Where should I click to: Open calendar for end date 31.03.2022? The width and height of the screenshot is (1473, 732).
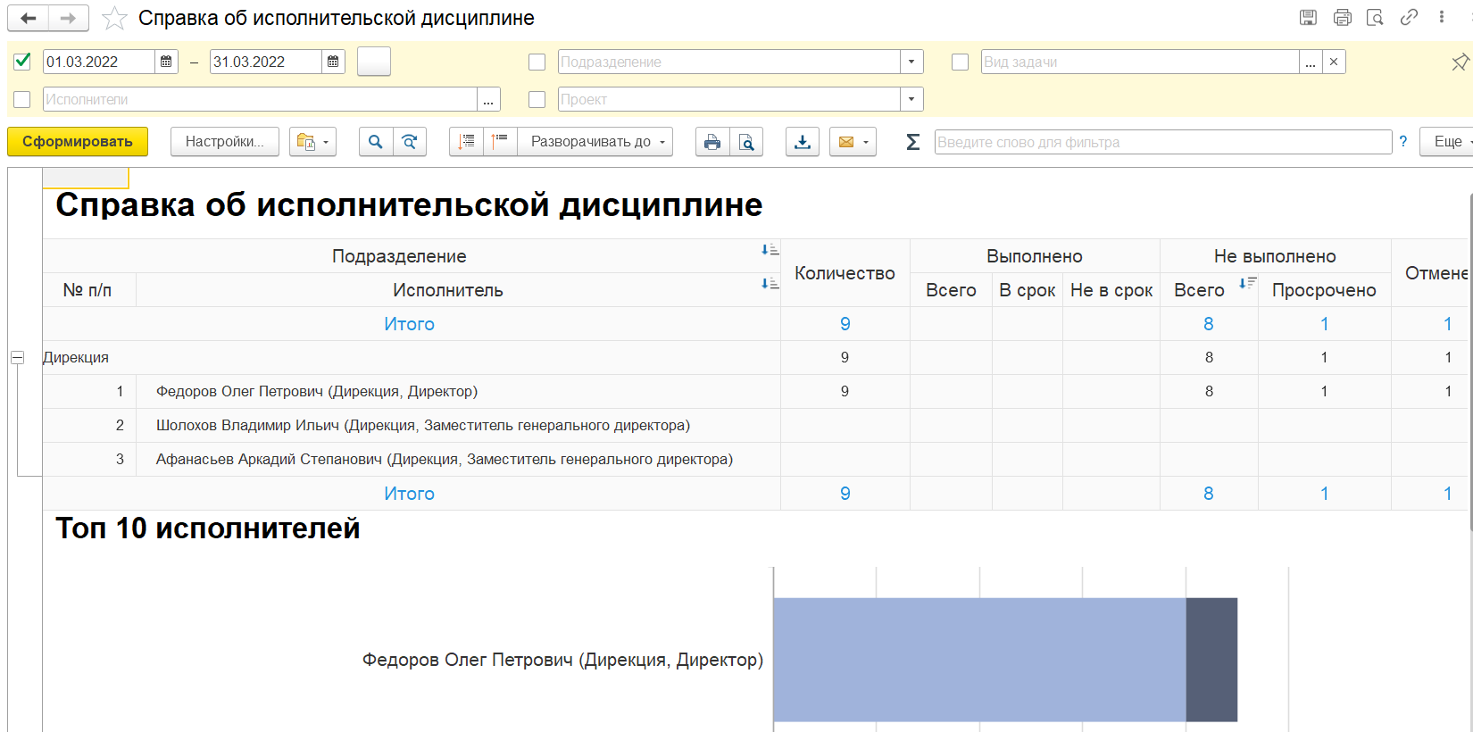[x=333, y=62]
